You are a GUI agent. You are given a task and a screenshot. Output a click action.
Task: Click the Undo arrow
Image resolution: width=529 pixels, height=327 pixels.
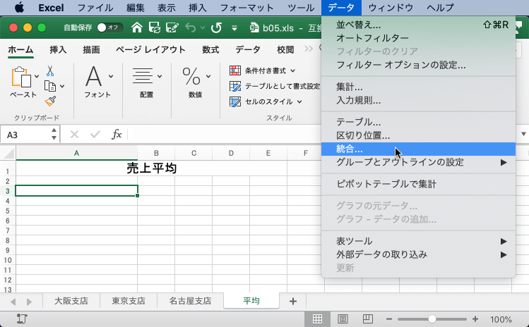point(190,27)
